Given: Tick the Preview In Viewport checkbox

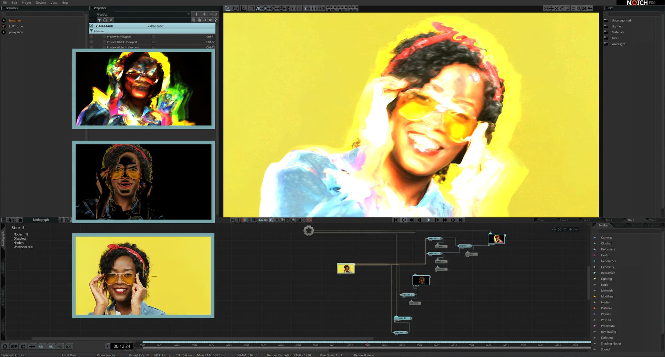Looking at the screenshot, I should pyautogui.click(x=153, y=36).
